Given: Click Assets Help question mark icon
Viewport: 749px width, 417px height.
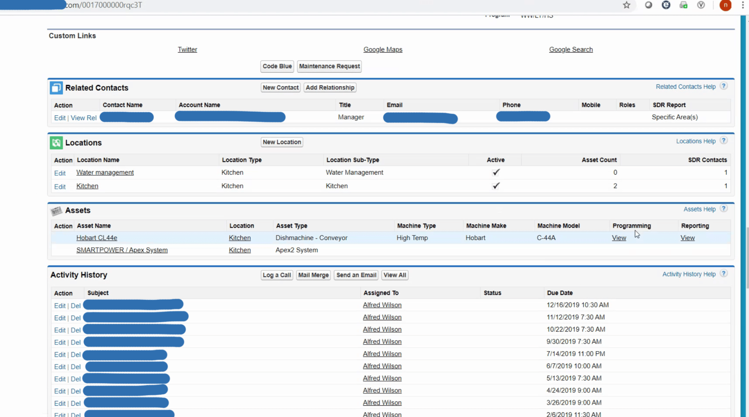Looking at the screenshot, I should point(724,209).
